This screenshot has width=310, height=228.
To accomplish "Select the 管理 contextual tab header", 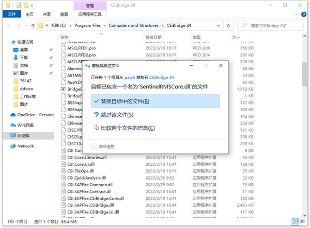I will (x=90, y=6).
